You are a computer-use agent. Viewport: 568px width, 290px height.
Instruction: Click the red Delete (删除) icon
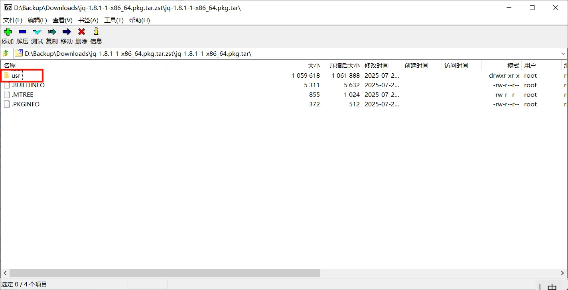point(81,32)
